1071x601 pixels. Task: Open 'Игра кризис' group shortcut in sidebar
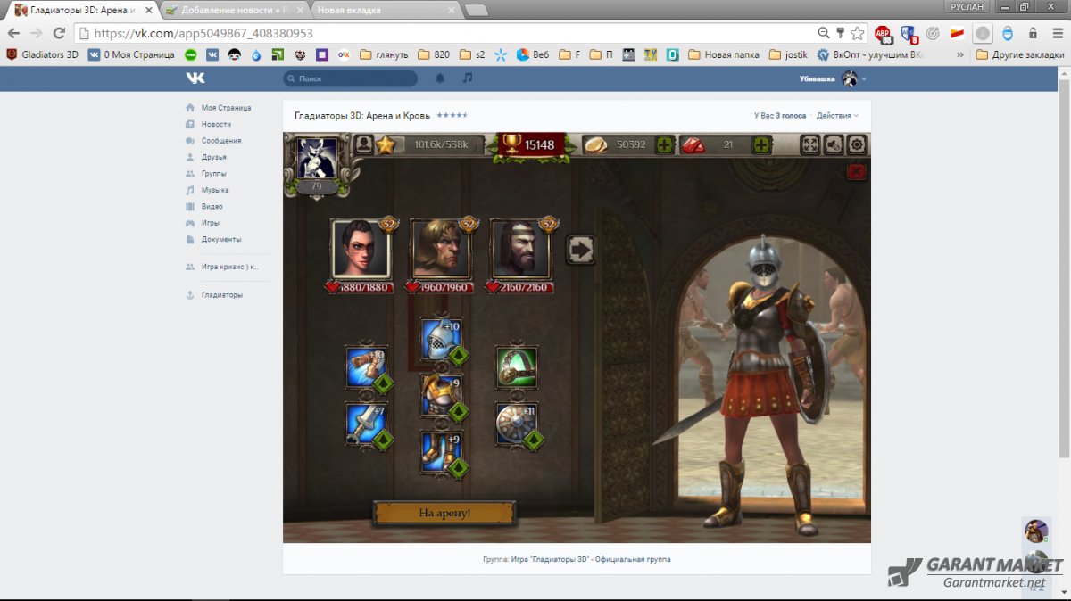(229, 267)
